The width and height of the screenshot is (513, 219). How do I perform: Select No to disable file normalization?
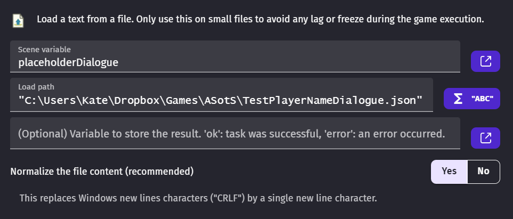tap(484, 172)
